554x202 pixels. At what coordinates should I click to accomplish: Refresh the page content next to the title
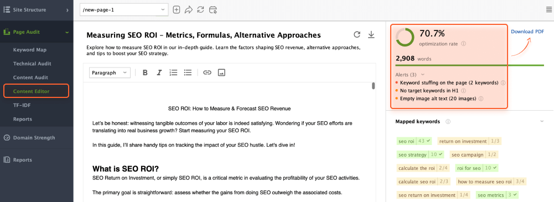point(357,35)
